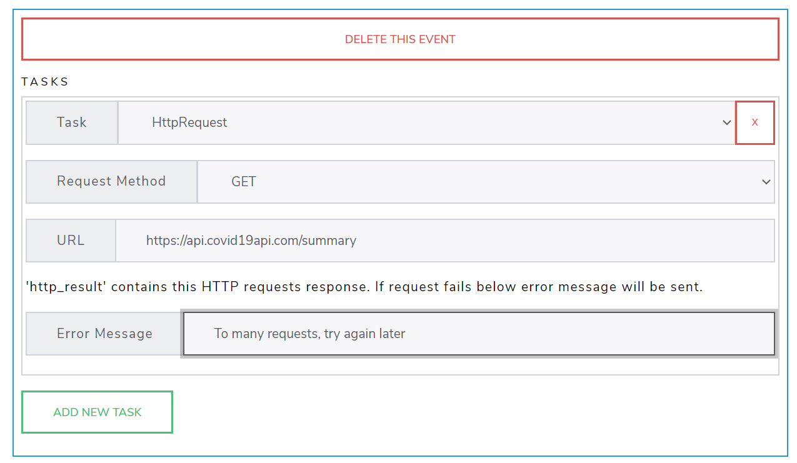Click the Add New Task button
The image size is (797, 463).
pyautogui.click(x=98, y=412)
